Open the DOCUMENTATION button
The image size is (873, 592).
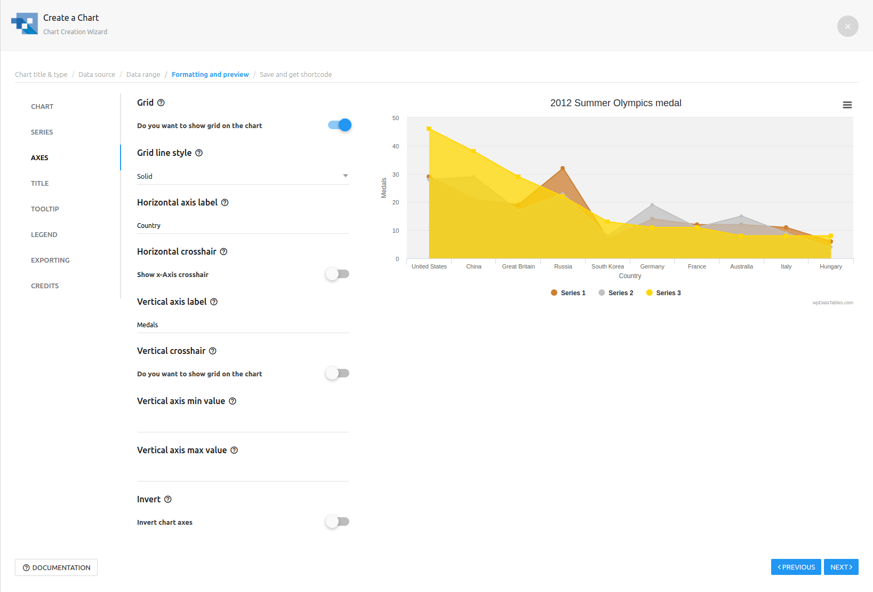[x=56, y=567]
